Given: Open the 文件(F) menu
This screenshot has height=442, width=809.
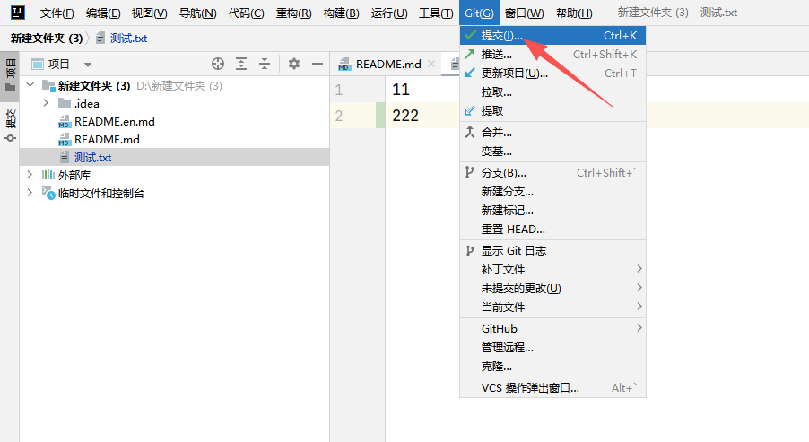Looking at the screenshot, I should click(x=57, y=13).
